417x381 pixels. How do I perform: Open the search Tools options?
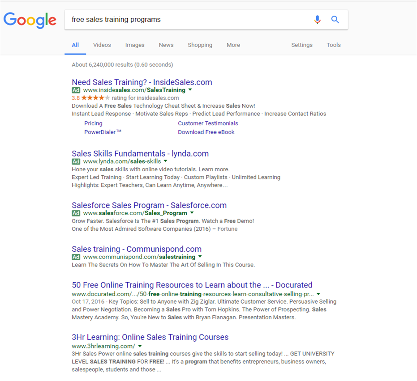tap(333, 45)
